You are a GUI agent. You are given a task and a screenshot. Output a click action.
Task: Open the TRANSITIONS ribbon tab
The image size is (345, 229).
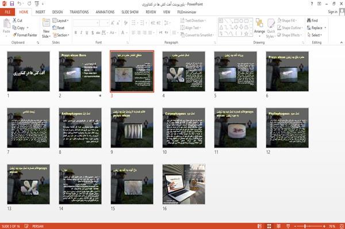click(79, 12)
